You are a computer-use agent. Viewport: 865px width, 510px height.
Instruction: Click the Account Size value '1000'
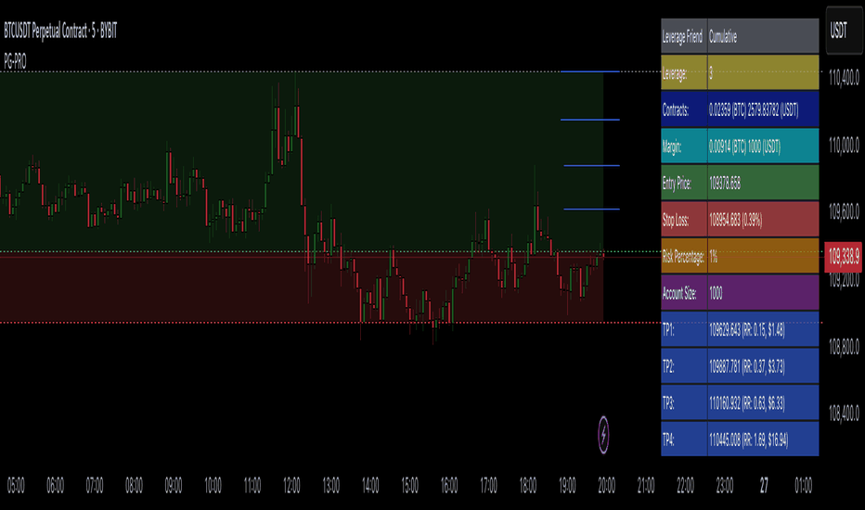(763, 293)
